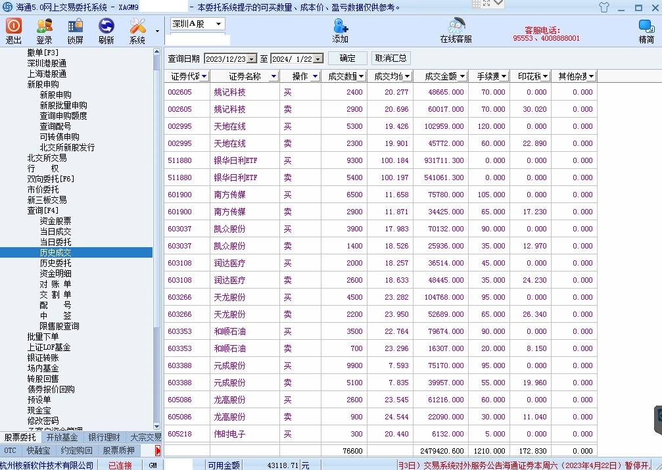Image resolution: width=662 pixels, height=470 pixels.
Task: Open the 股票质押 tab
Action: 118,450
